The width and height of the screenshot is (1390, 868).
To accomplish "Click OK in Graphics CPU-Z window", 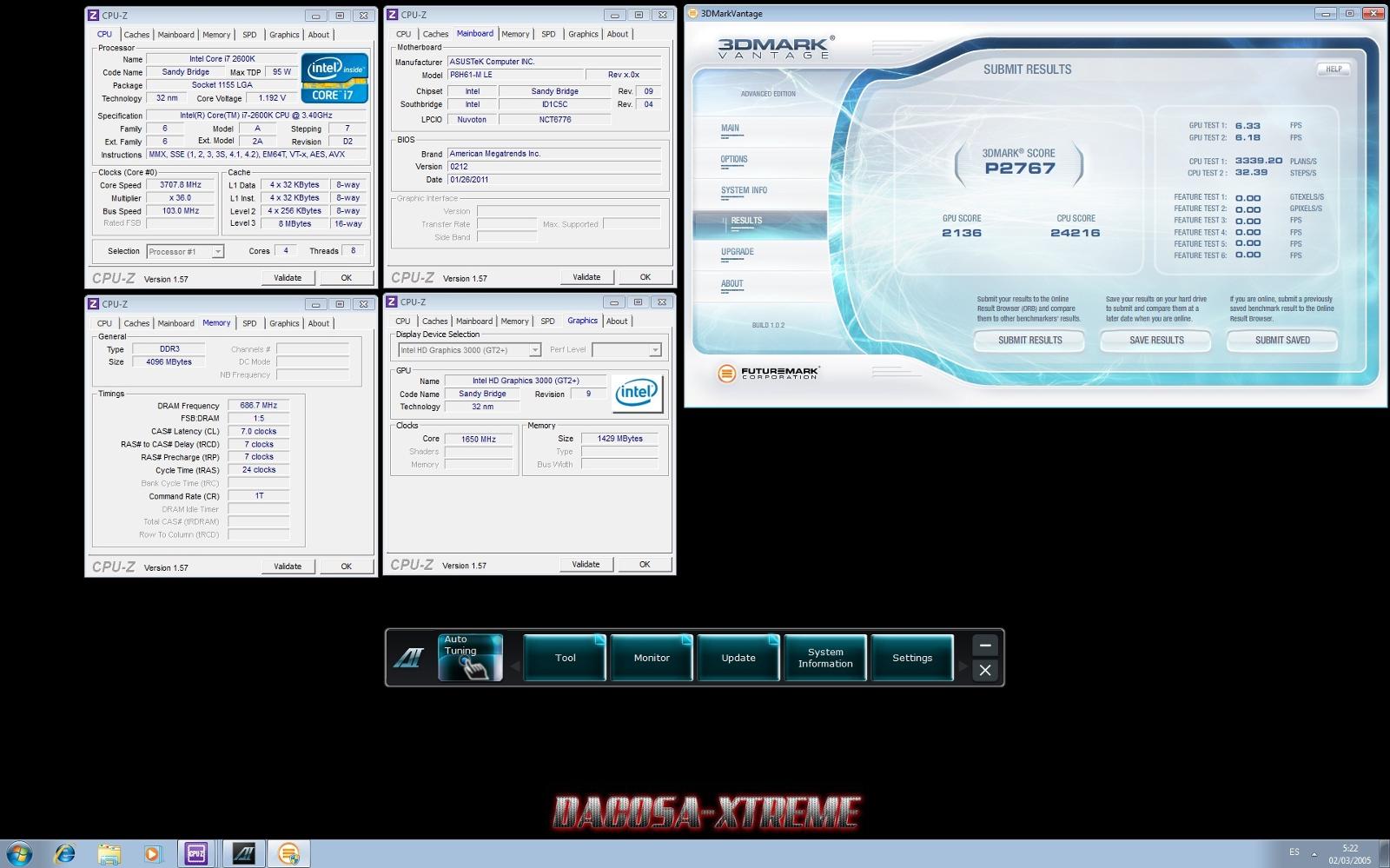I will [645, 564].
